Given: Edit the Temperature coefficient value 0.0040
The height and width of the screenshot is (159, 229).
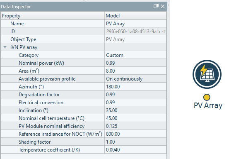Looking at the screenshot, I should (135, 150).
